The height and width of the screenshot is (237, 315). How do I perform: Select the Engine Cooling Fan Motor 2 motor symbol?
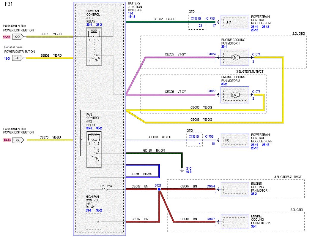click(x=235, y=95)
